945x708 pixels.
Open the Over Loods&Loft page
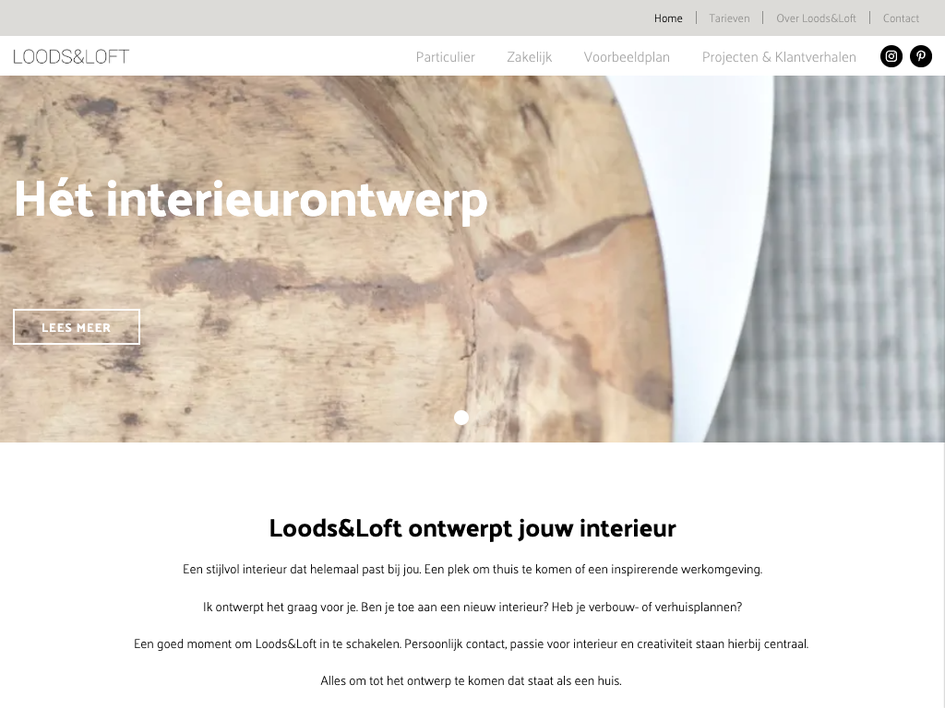pyautogui.click(x=816, y=18)
